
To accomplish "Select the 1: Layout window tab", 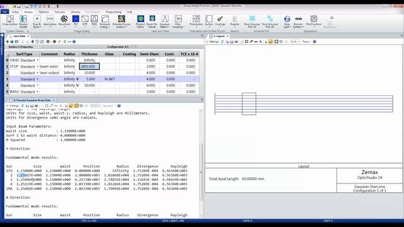I will coord(218,36).
